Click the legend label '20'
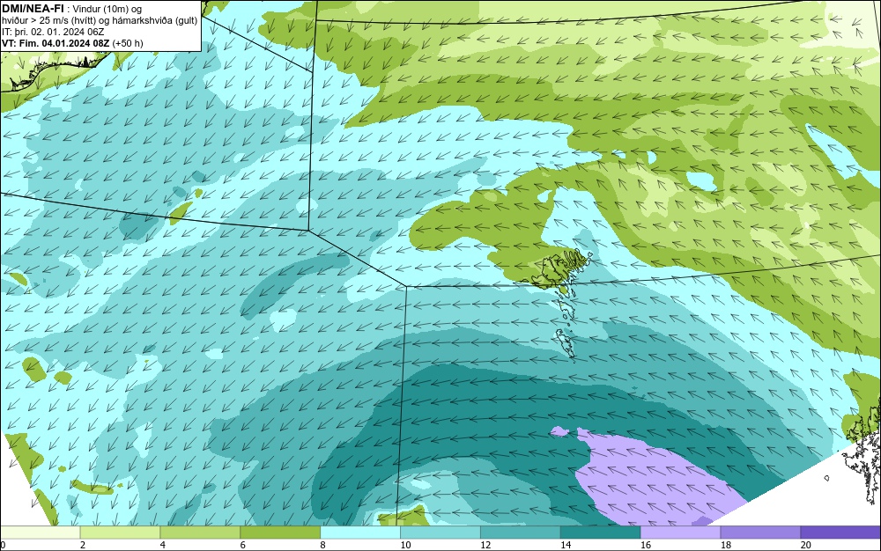The width and height of the screenshot is (881, 551). [806, 545]
